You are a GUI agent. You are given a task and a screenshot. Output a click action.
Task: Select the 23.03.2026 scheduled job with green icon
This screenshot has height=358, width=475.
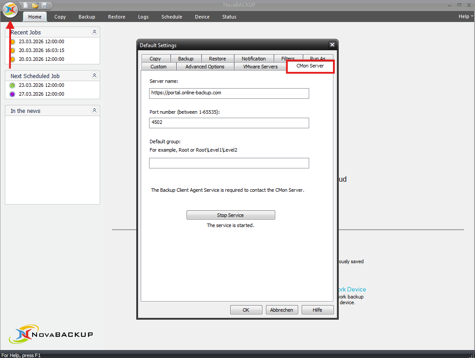41,85
